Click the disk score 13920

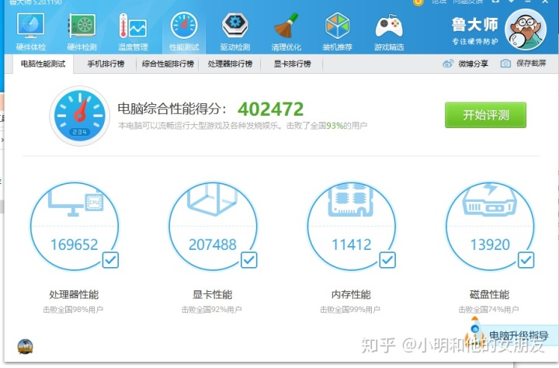point(490,245)
